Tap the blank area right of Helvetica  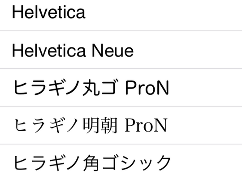click(164, 15)
